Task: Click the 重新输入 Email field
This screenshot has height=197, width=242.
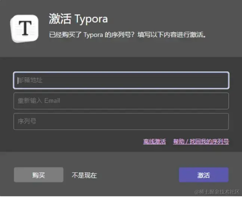Action: point(121,101)
